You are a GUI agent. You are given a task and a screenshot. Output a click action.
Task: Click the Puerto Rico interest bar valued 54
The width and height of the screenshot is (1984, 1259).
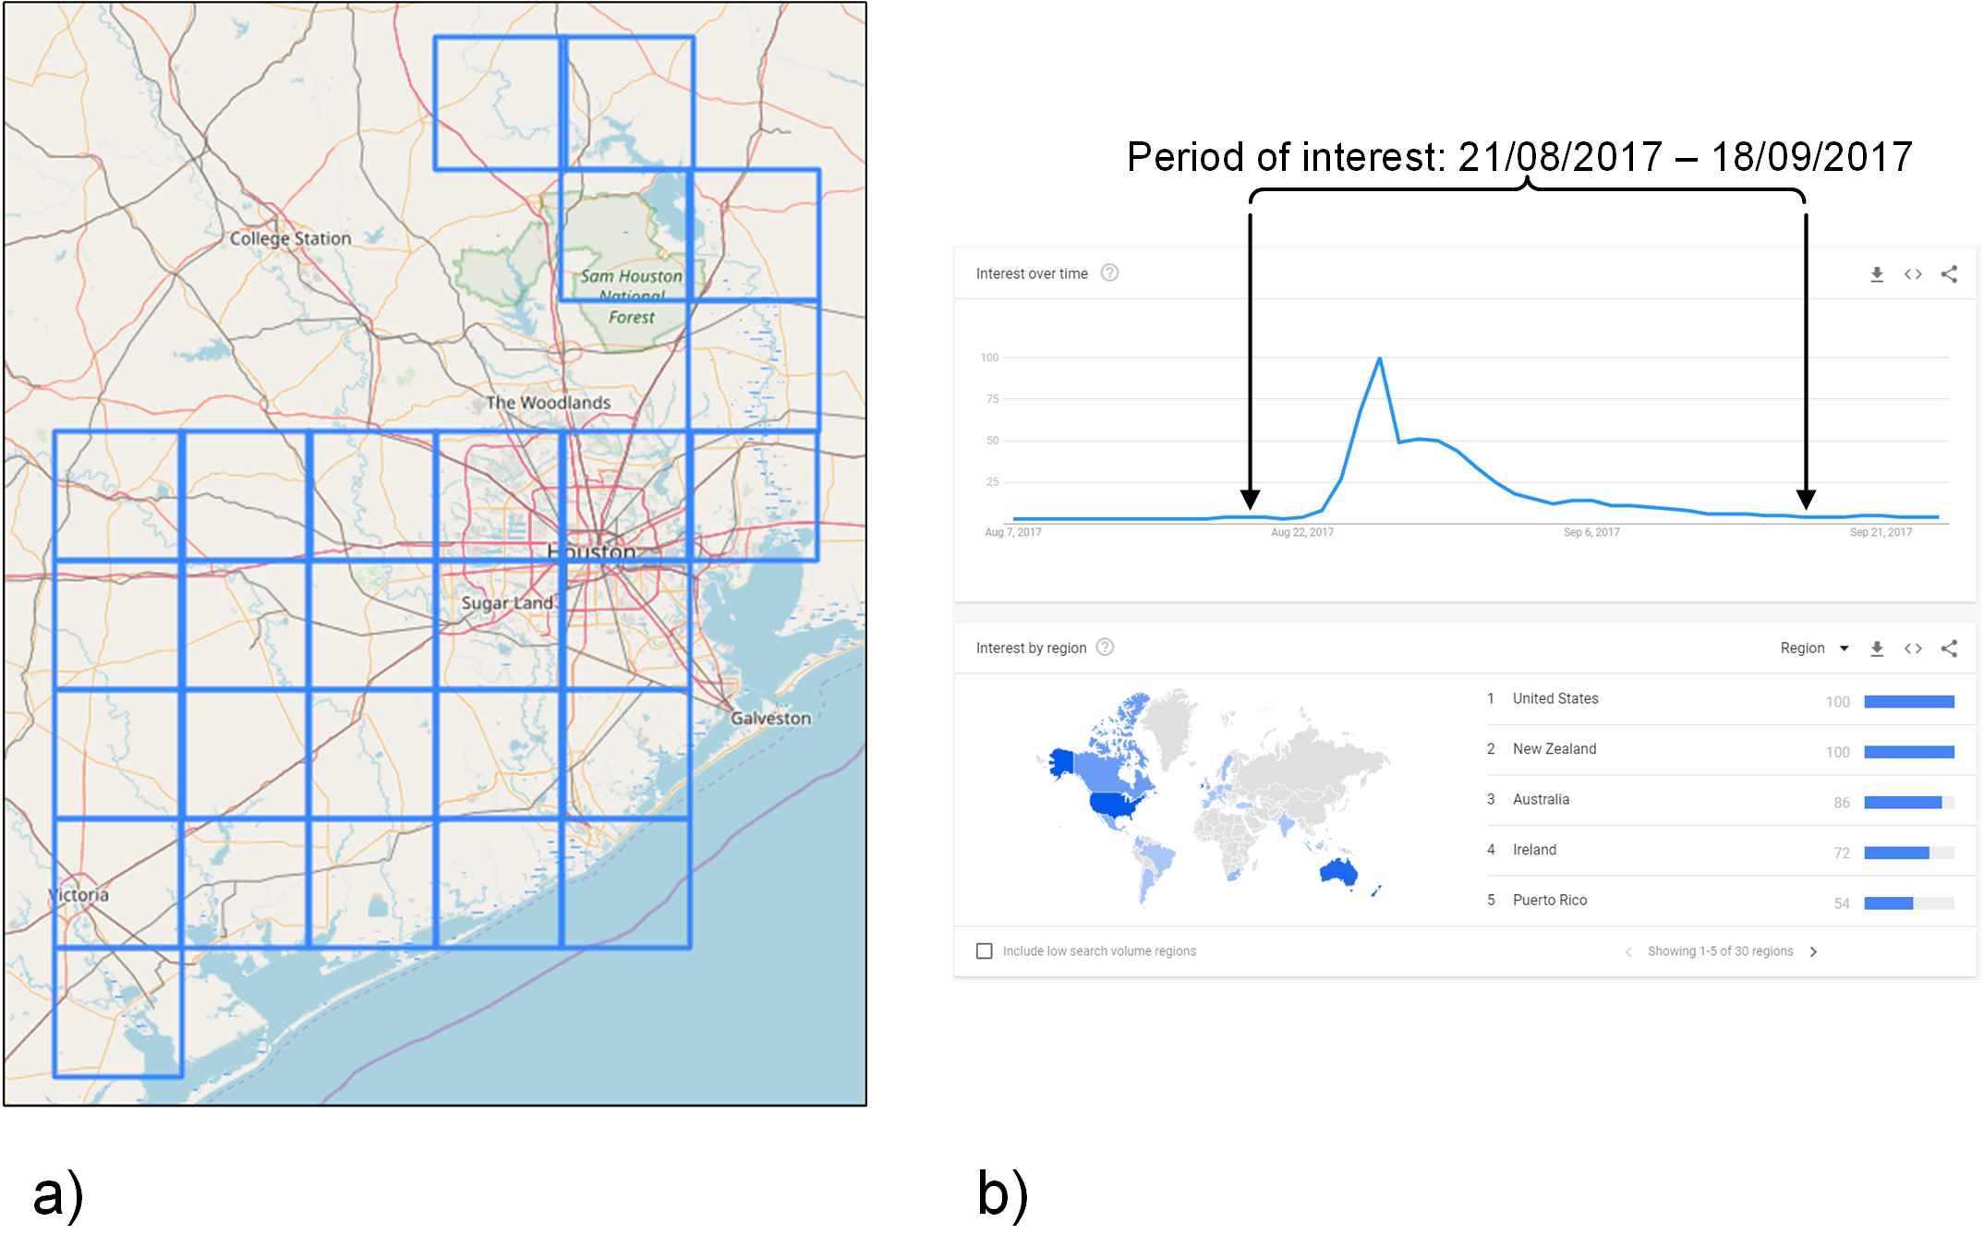tap(1889, 903)
